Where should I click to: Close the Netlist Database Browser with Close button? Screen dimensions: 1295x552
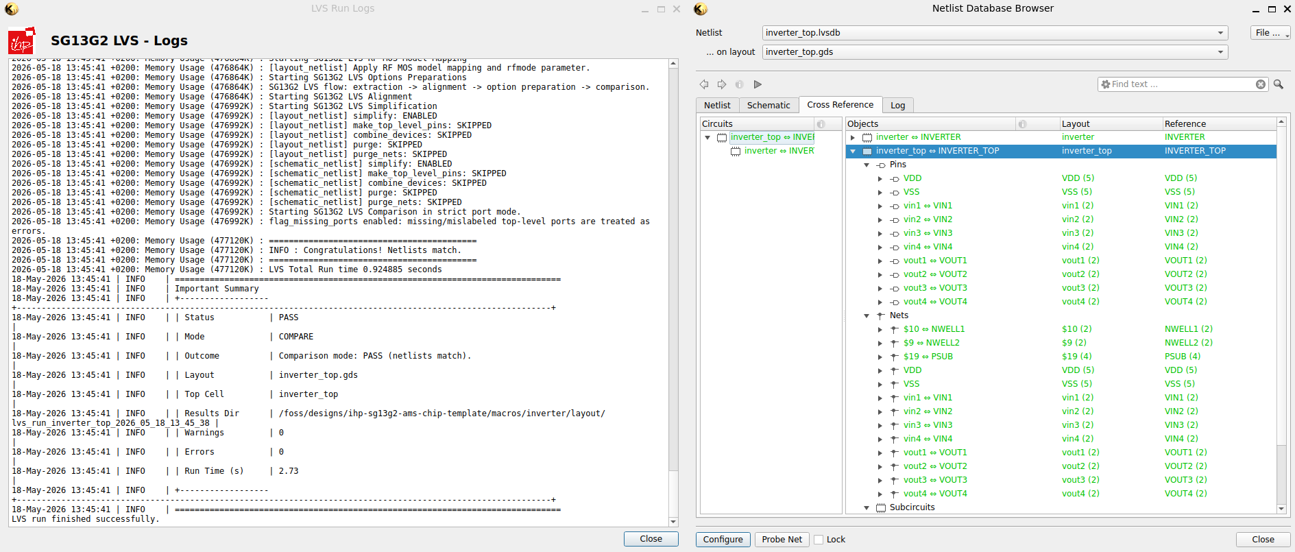tap(1263, 540)
